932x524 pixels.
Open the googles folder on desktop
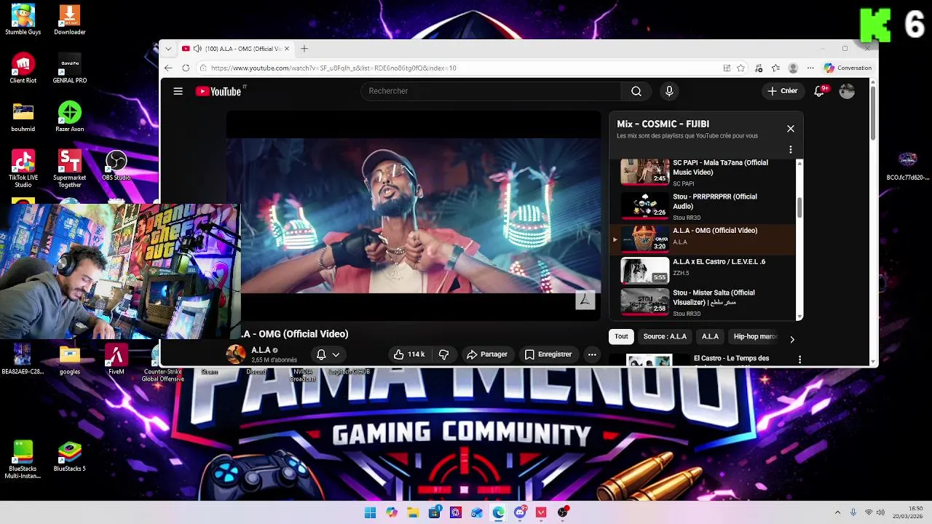point(70,360)
